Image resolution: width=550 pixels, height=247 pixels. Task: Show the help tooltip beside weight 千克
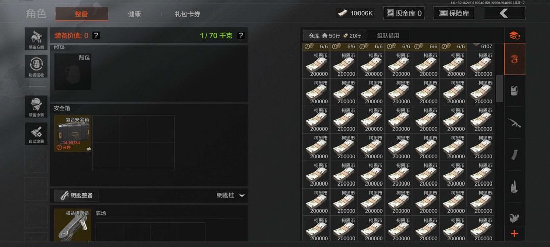pyautogui.click(x=241, y=36)
